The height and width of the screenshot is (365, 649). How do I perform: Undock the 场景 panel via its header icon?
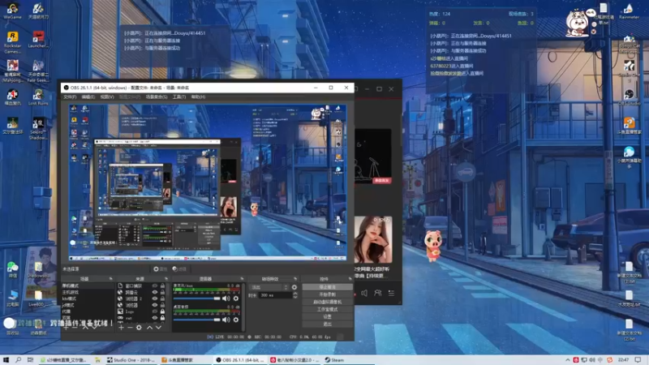click(x=110, y=279)
